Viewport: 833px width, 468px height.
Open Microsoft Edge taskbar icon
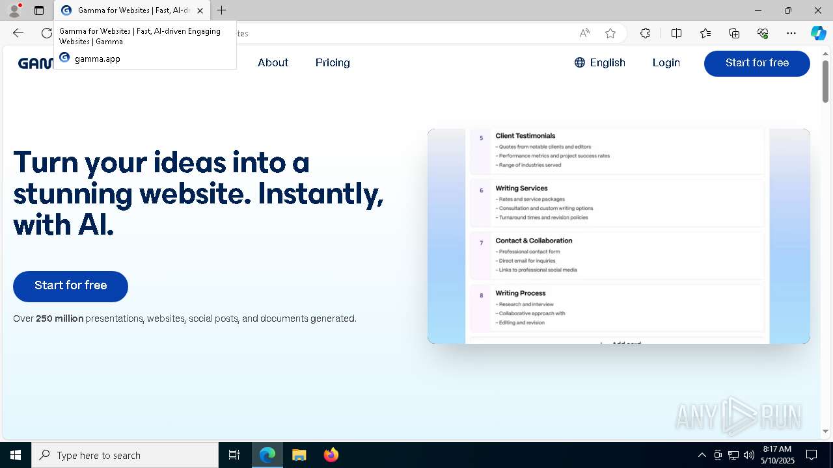(x=267, y=455)
